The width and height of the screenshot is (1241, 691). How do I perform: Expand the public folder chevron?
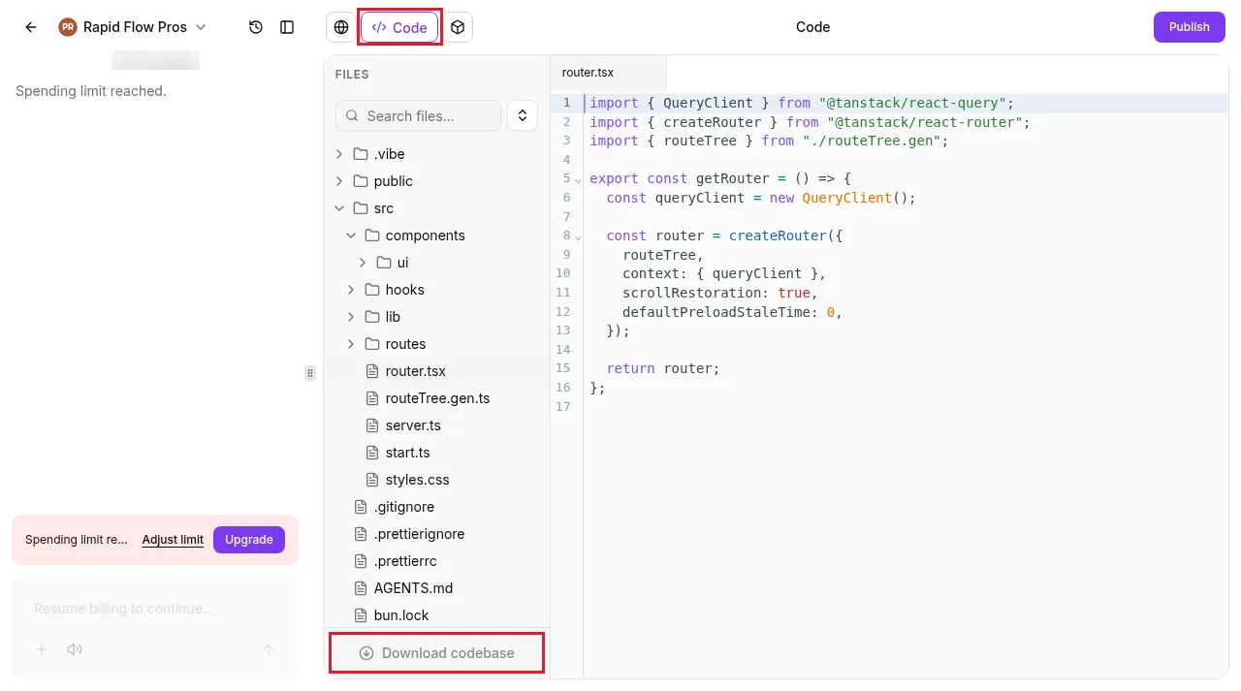click(x=339, y=181)
